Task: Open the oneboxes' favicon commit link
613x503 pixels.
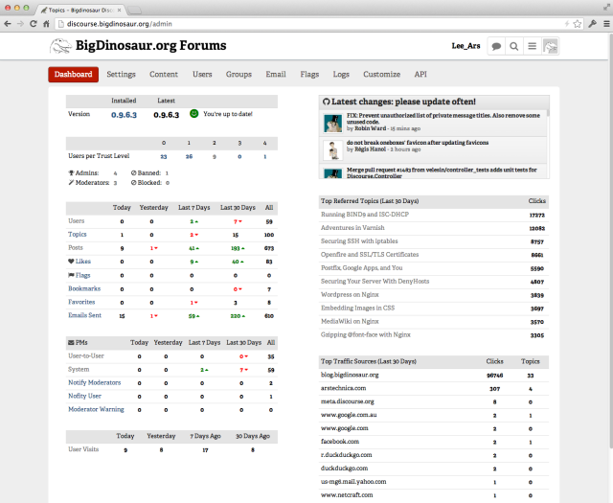Action: (x=418, y=143)
